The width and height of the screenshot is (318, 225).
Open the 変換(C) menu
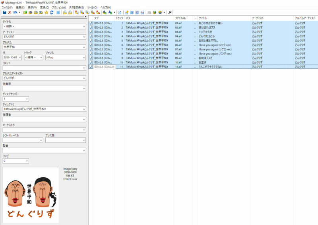(45, 7)
